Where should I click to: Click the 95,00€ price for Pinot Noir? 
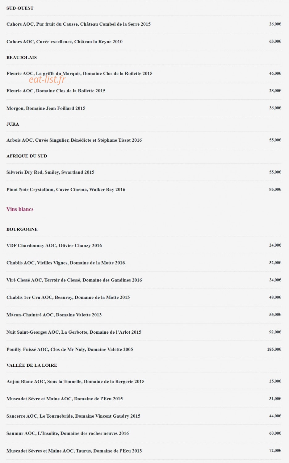coord(275,189)
